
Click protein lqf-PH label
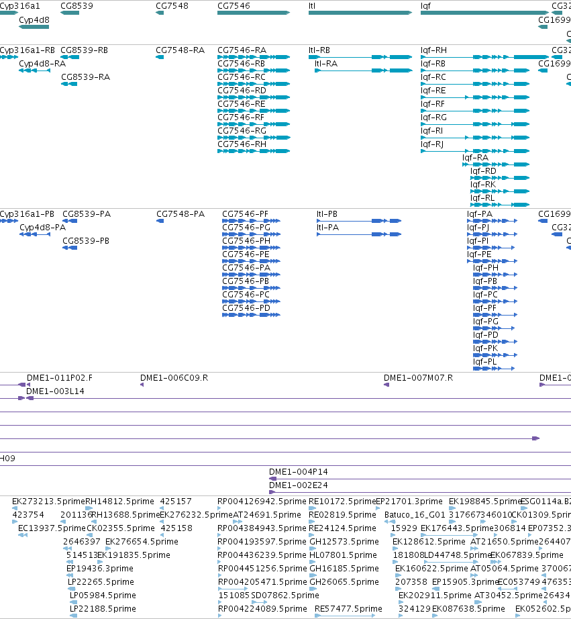pyautogui.click(x=486, y=268)
